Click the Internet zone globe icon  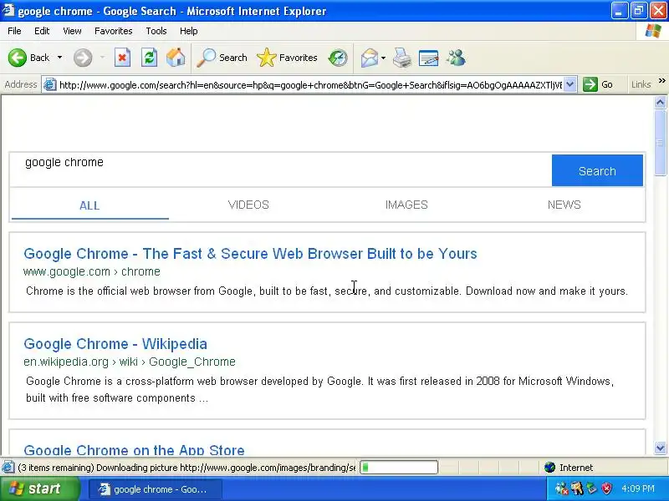[549, 468]
